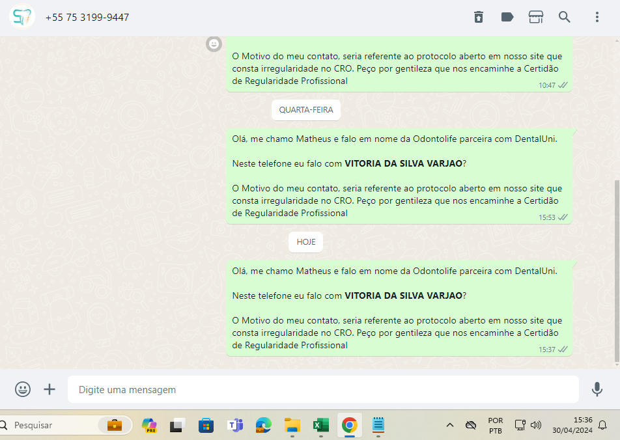
Task: Click the cloud sync tray icon
Action: coord(470,426)
